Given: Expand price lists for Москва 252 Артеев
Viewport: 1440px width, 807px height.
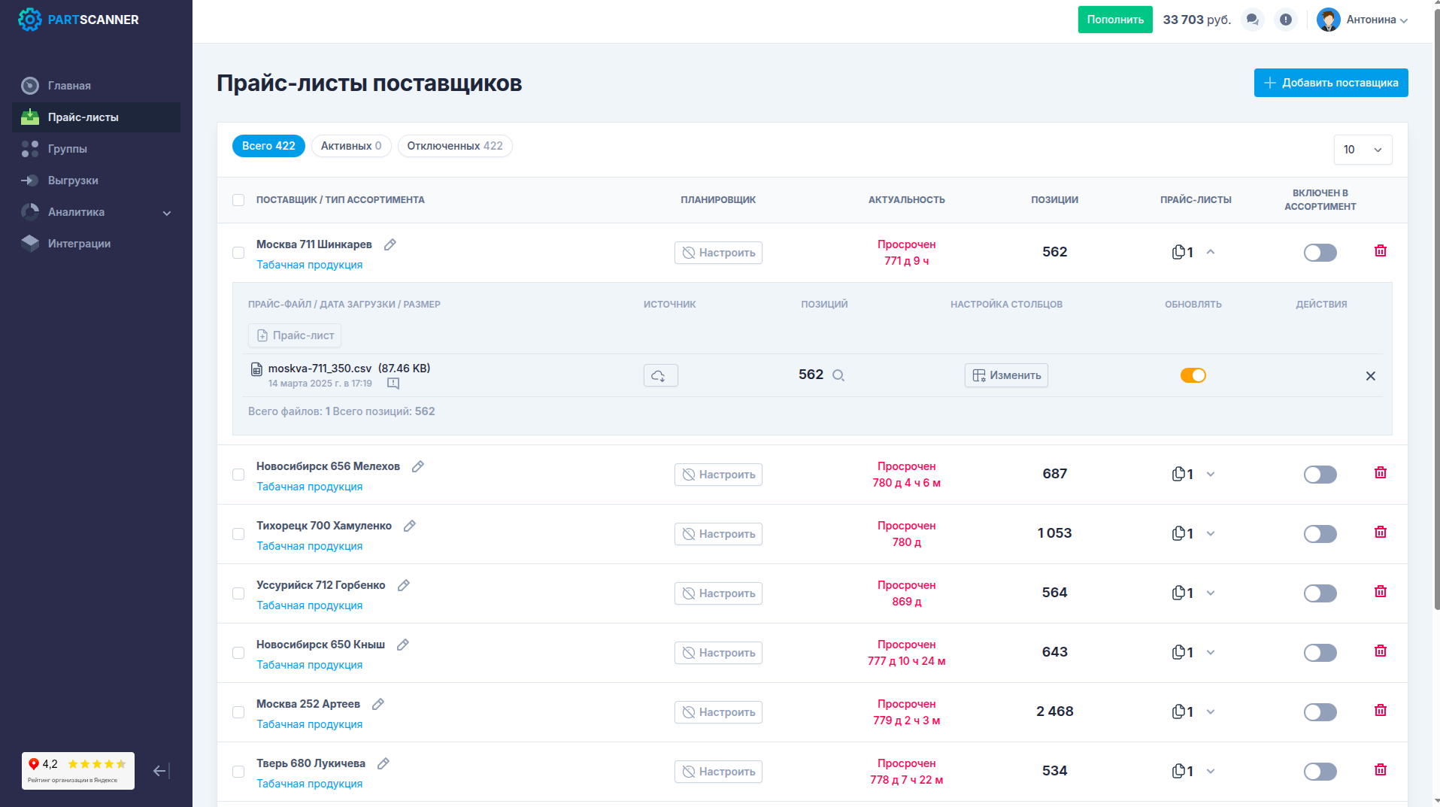Looking at the screenshot, I should tap(1210, 711).
